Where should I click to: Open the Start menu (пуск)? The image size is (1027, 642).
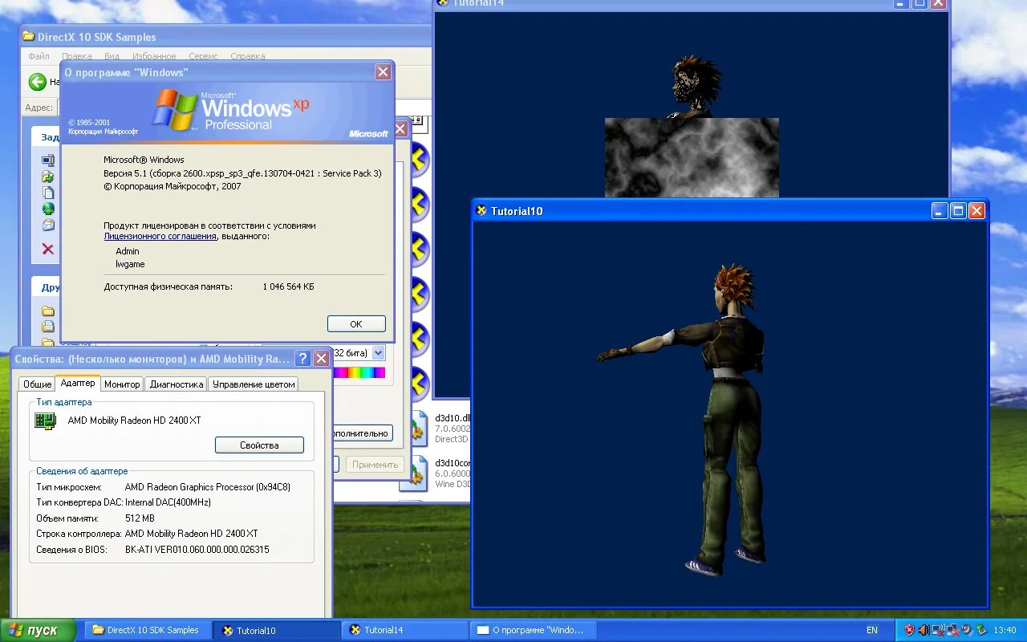pyautogui.click(x=38, y=630)
